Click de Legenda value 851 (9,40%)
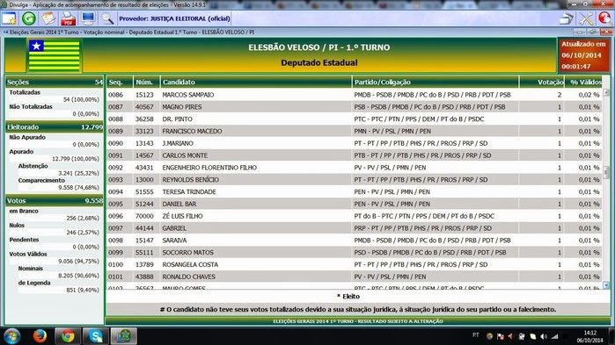 click(x=83, y=290)
